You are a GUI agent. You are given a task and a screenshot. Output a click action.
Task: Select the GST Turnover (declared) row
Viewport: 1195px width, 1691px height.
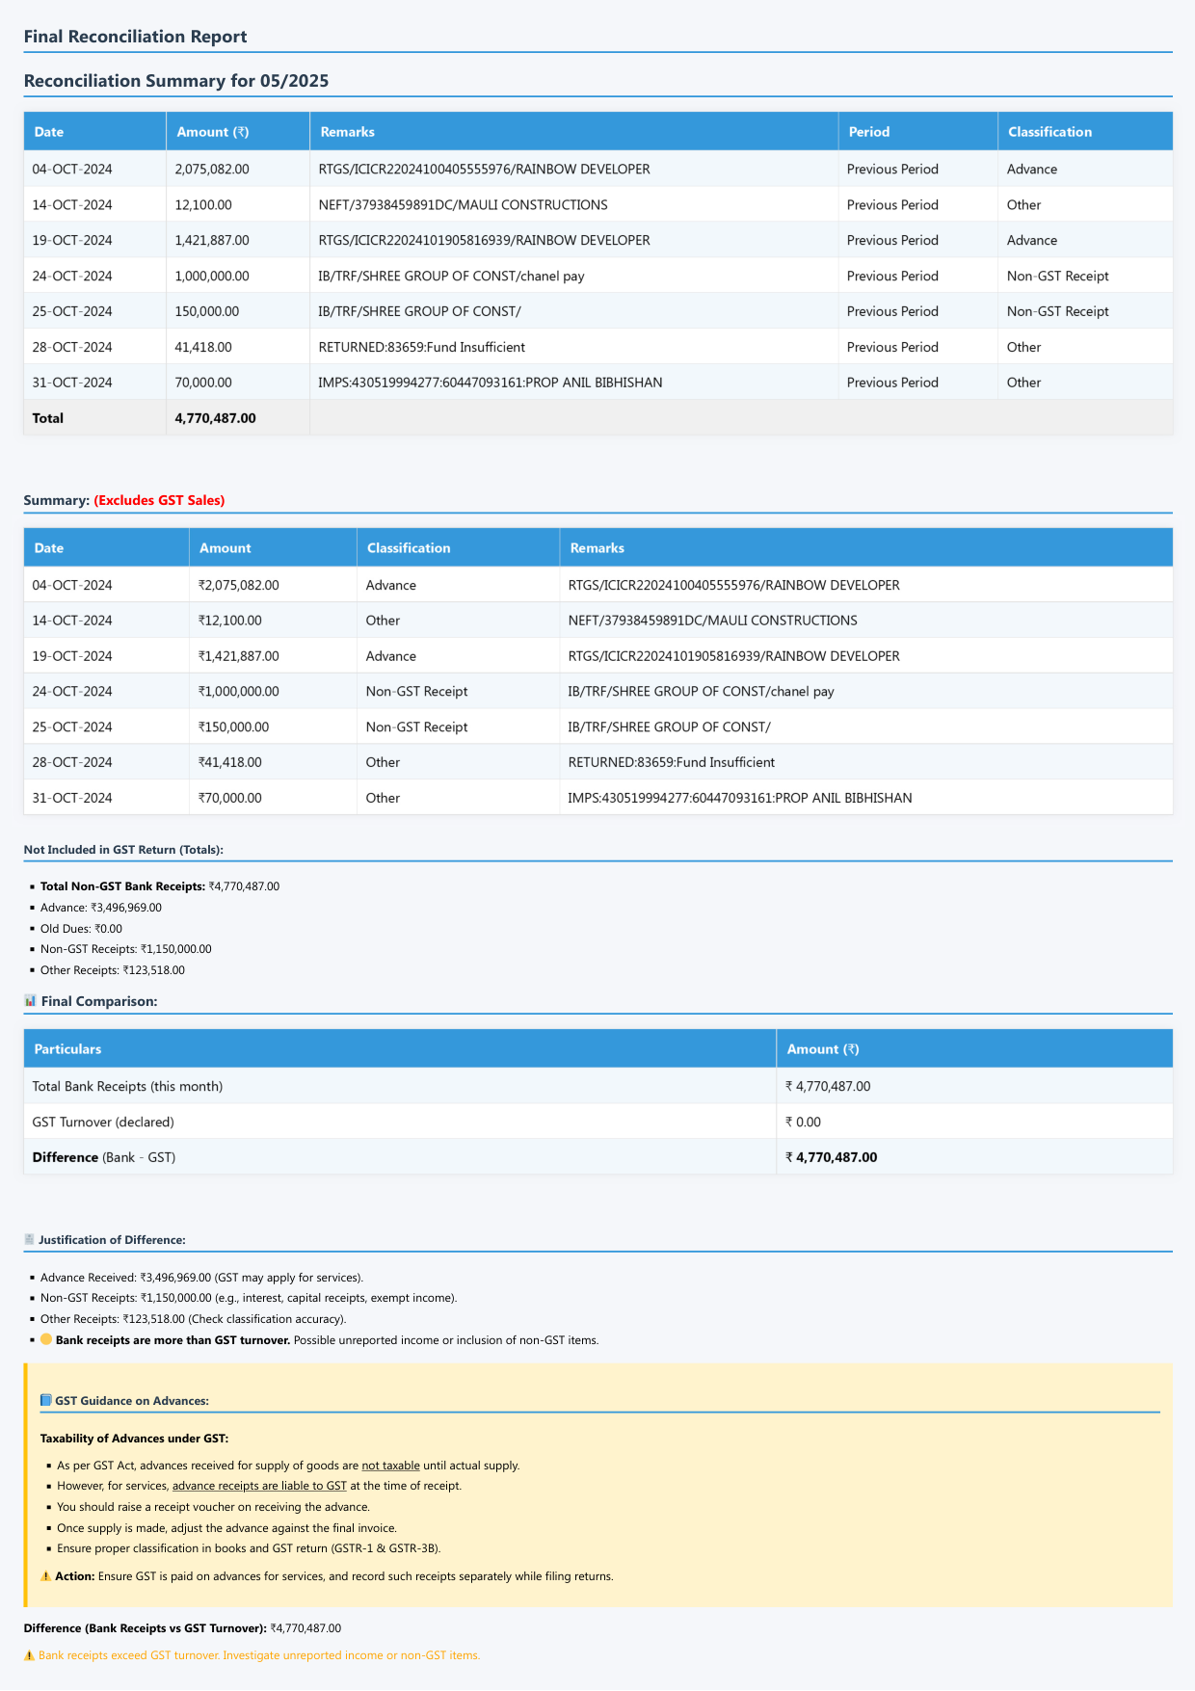coord(103,1122)
